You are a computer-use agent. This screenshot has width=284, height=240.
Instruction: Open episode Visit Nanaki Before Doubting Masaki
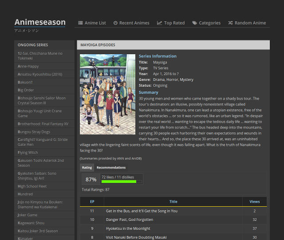tap(136, 237)
